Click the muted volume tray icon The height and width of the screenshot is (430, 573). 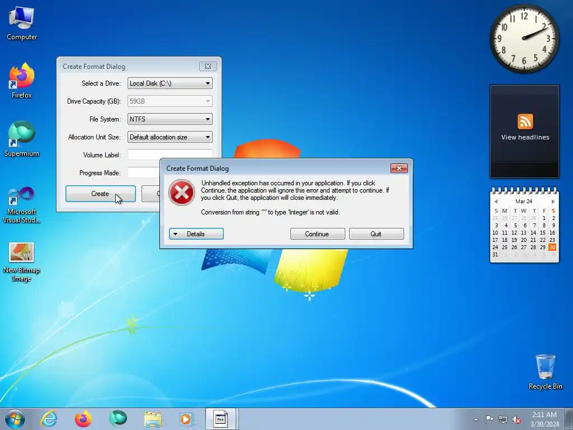[x=516, y=419]
